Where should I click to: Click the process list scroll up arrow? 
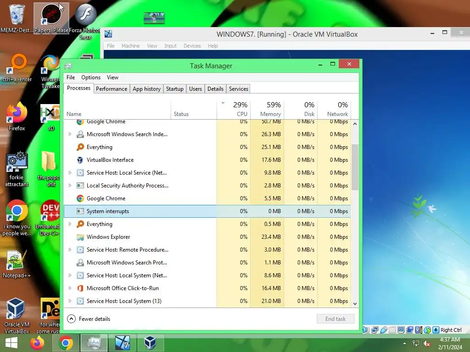[355, 124]
